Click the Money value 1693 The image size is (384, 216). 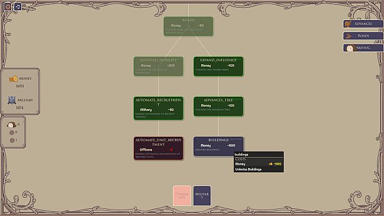(20, 86)
